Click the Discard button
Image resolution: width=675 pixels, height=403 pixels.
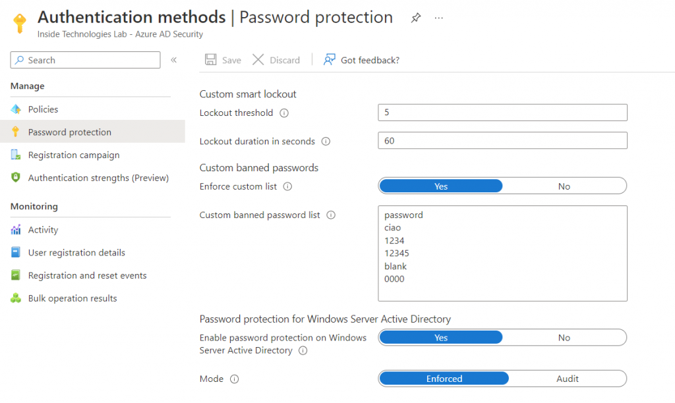[x=276, y=60]
